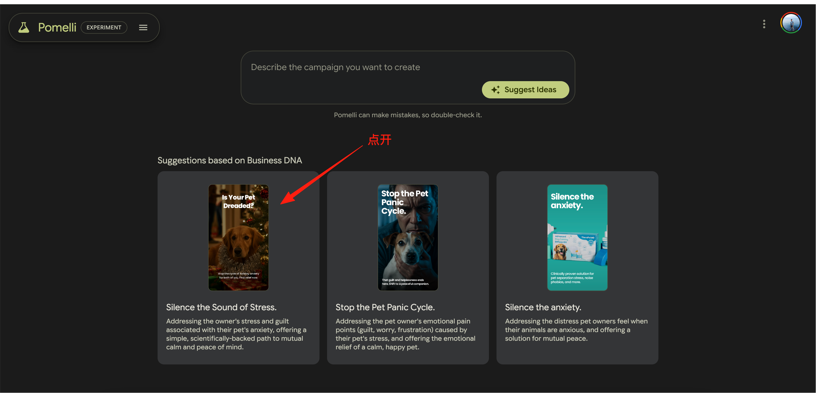Click the 'Pomelli can make mistakes' disclaimer
816x393 pixels.
coord(408,115)
